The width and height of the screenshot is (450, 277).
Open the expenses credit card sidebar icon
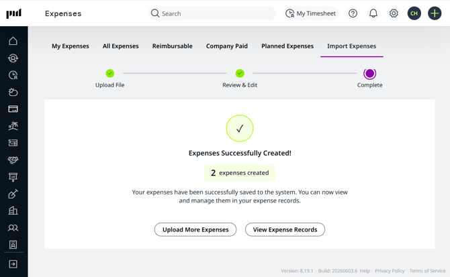pyautogui.click(x=13, y=109)
